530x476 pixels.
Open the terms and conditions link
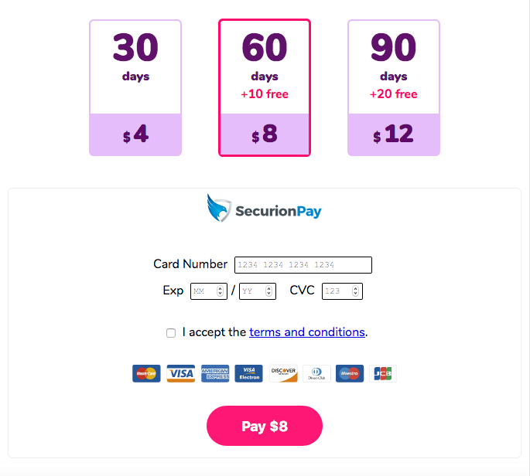[x=306, y=332]
